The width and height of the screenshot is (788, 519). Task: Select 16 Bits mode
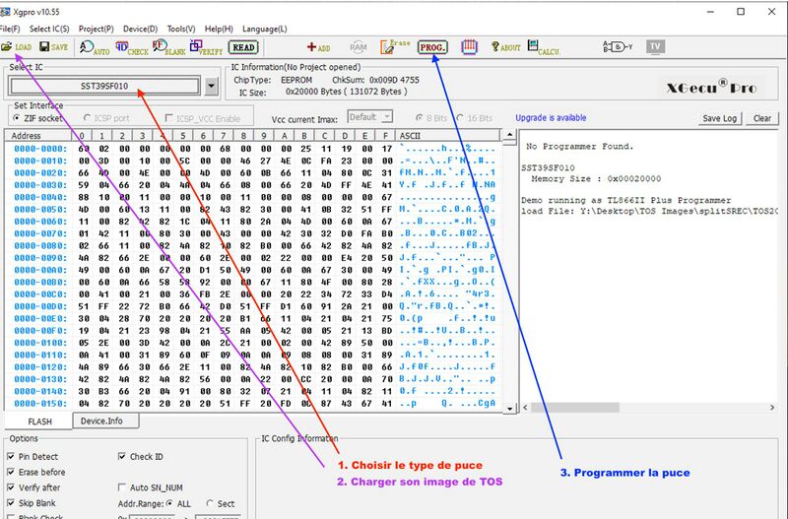(475, 118)
